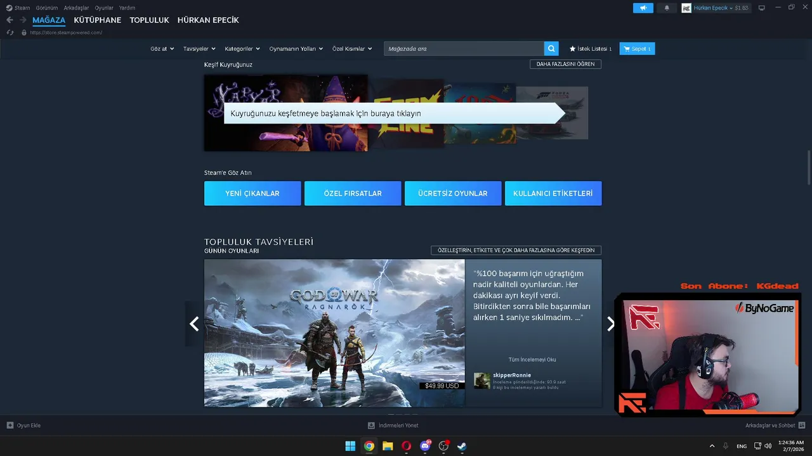
Task: Click the wallet balance $1.63
Action: point(742,8)
